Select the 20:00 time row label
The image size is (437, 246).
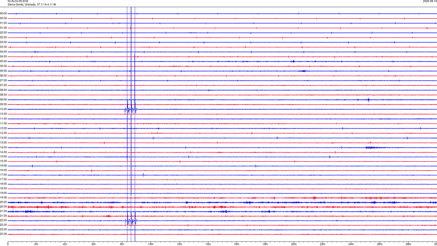coord(4,202)
